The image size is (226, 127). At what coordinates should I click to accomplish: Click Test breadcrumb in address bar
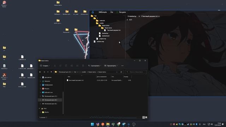(x=75, y=72)
